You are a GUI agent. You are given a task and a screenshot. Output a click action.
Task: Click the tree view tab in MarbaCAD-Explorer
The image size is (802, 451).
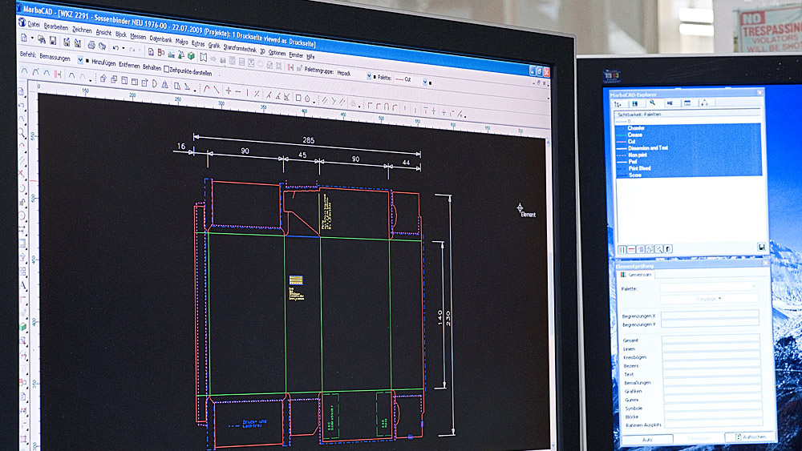[618, 103]
